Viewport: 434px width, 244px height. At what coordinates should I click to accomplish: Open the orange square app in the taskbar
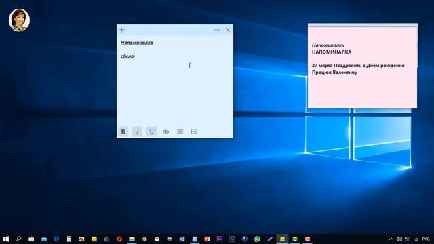click(307, 239)
